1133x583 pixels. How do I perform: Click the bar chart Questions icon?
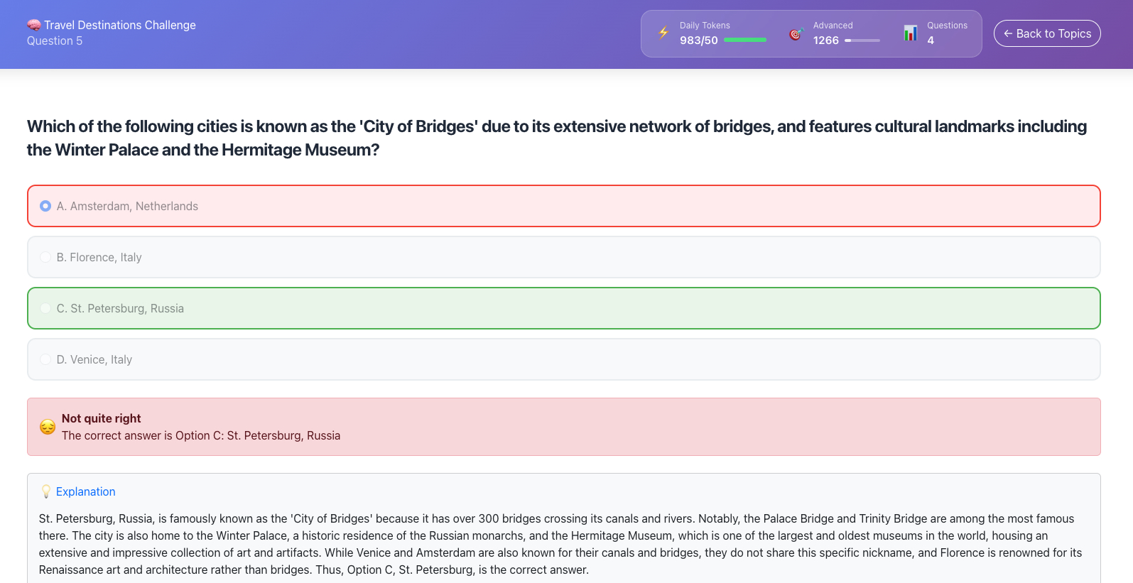(x=911, y=33)
